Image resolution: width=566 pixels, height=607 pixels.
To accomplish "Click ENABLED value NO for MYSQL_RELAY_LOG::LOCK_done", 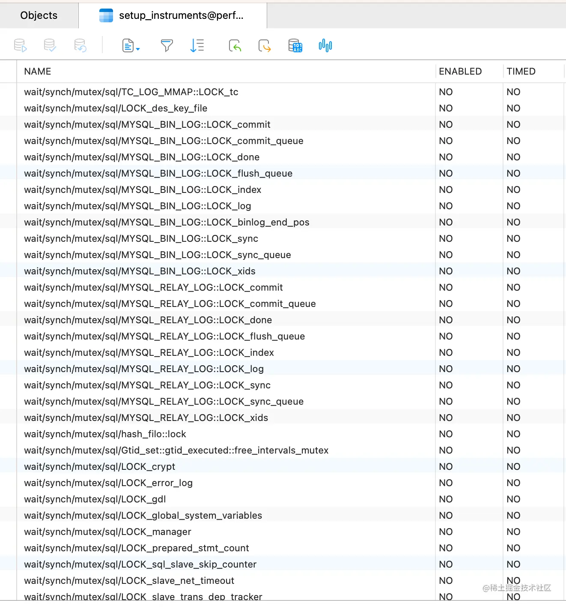I will (x=446, y=320).
